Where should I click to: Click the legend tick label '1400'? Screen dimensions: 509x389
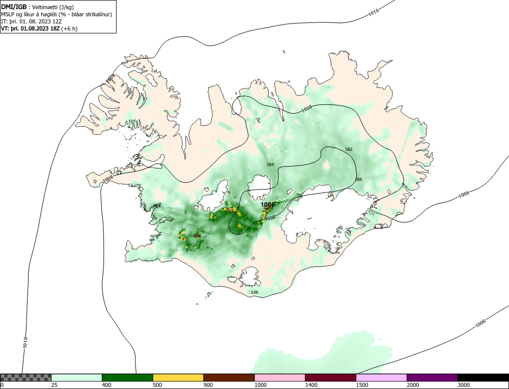point(311,385)
